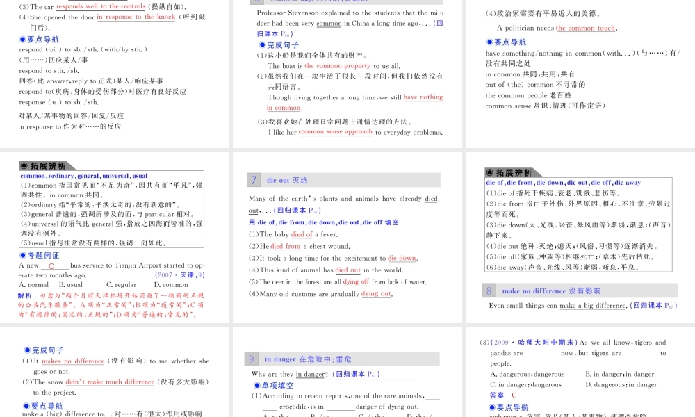Click the title "die out 灭绝"
695x417 pixels.
tap(287, 181)
